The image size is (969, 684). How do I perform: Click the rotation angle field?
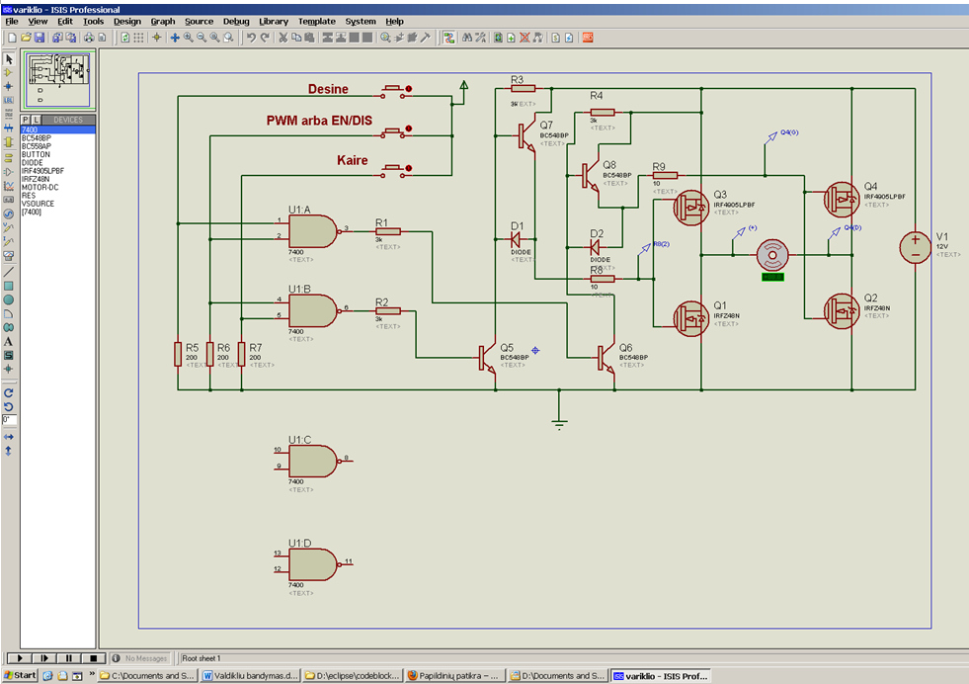[9, 420]
